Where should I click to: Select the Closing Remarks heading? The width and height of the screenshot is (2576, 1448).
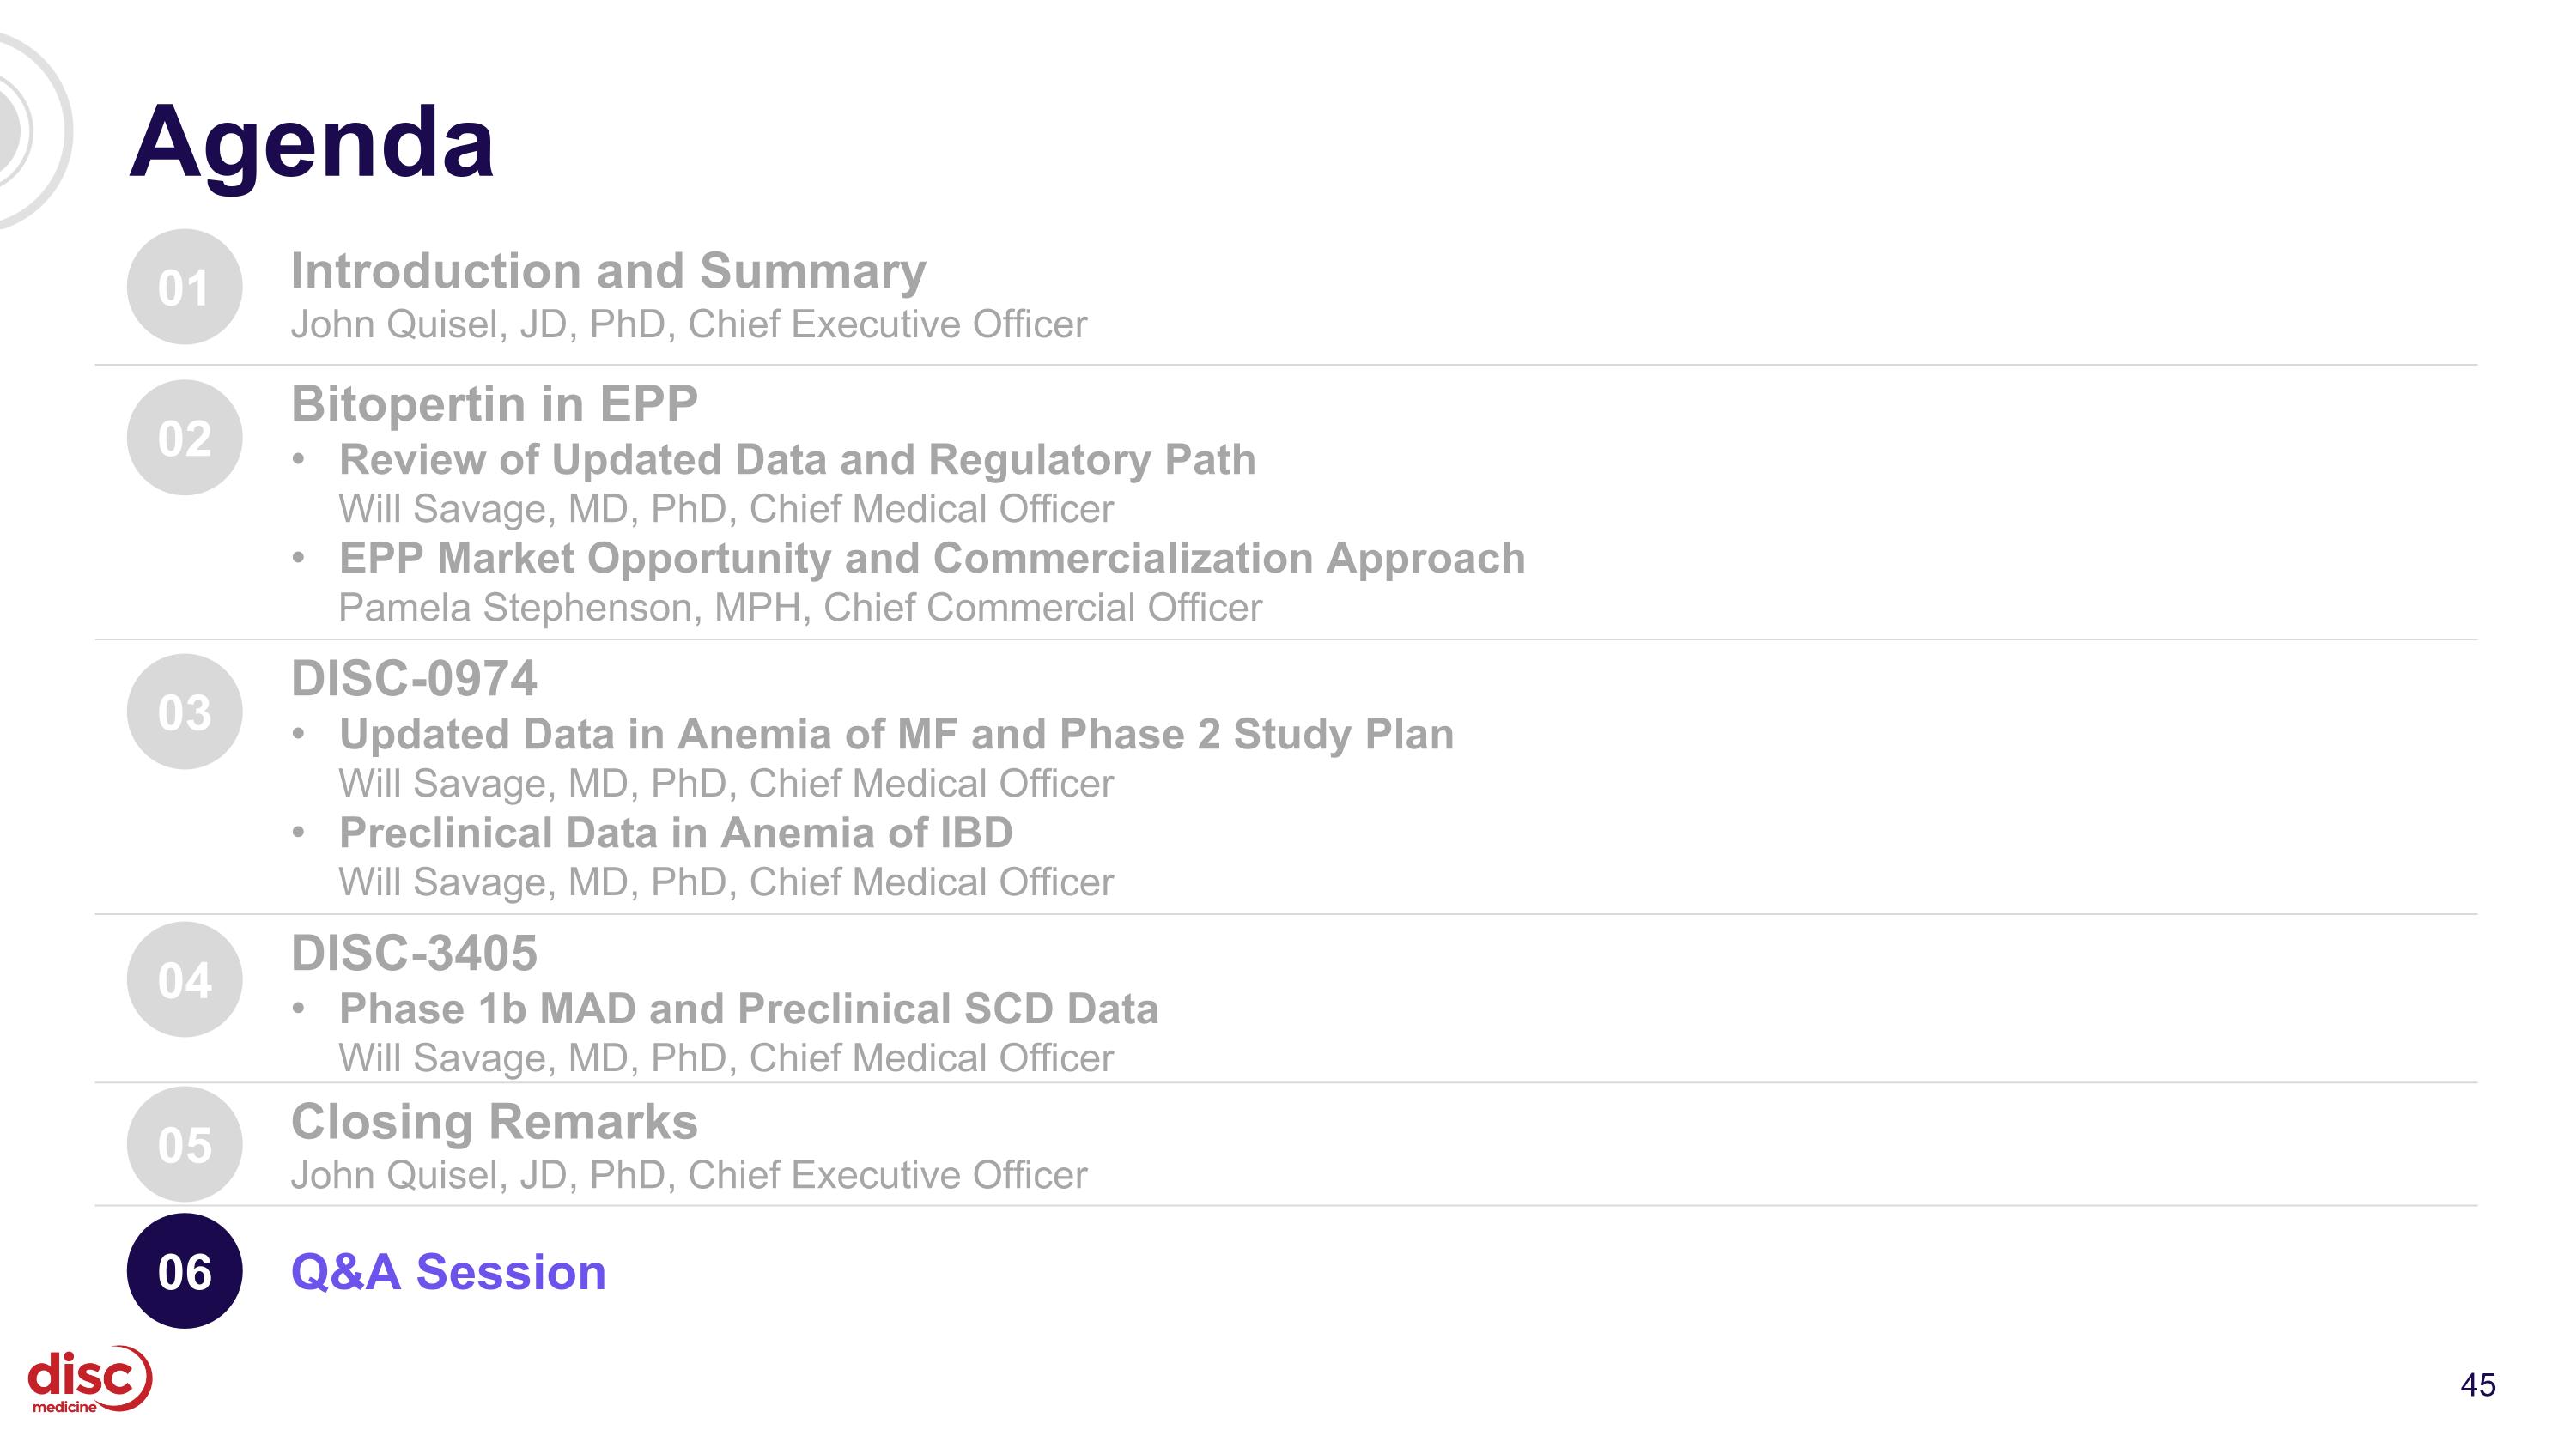coord(494,1122)
